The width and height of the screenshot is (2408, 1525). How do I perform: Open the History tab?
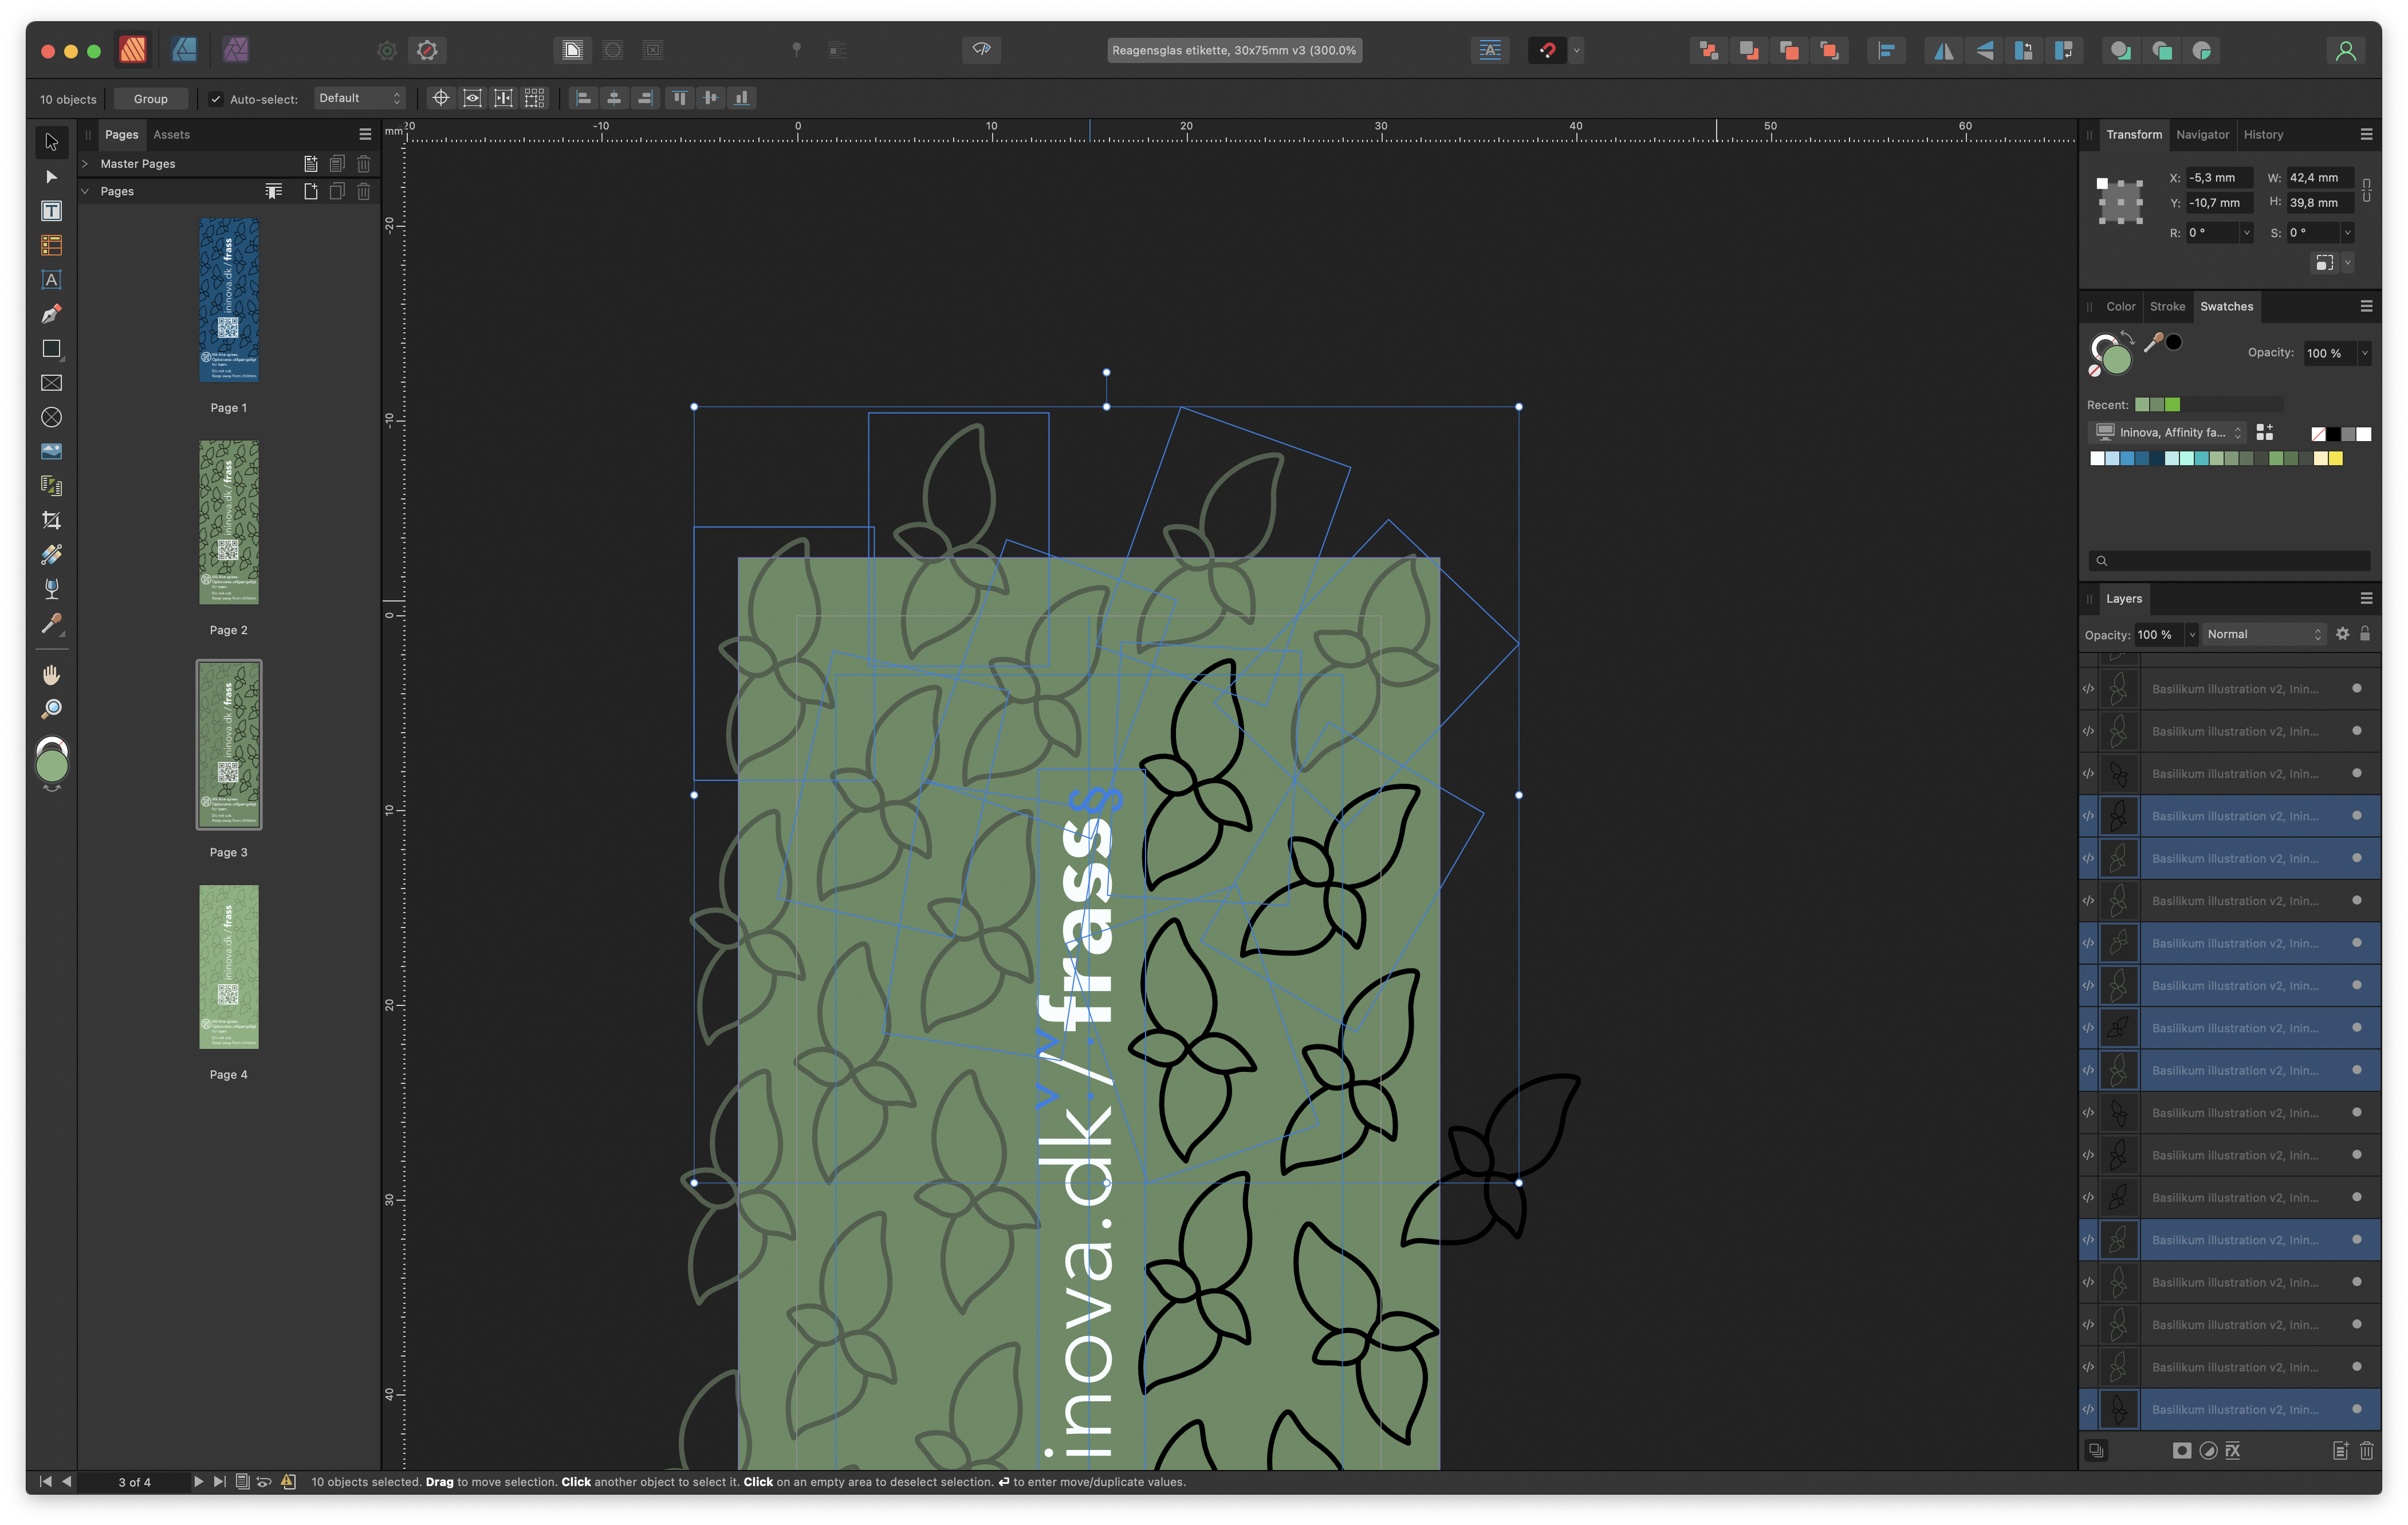[2263, 134]
